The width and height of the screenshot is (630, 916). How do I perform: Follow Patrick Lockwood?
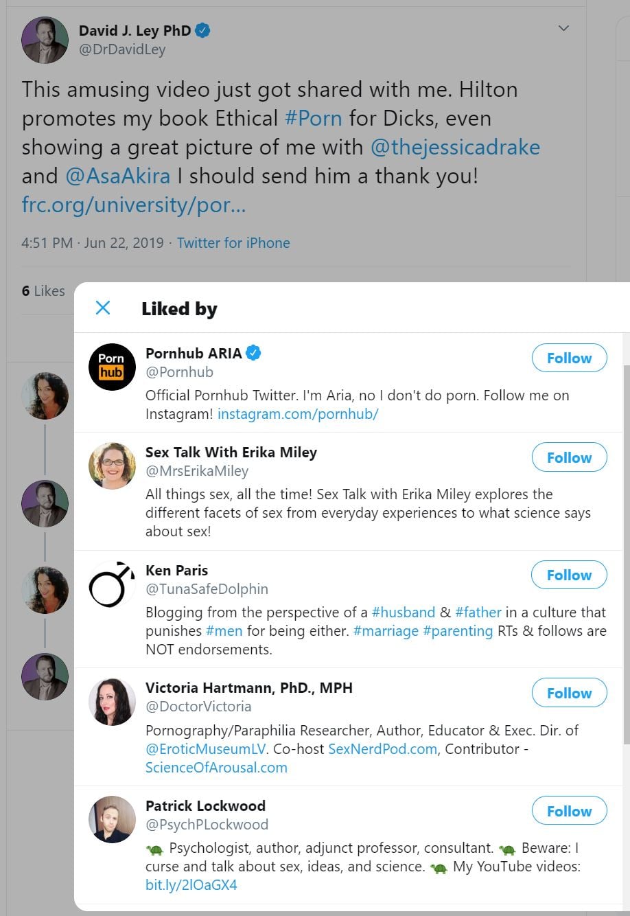coord(569,812)
